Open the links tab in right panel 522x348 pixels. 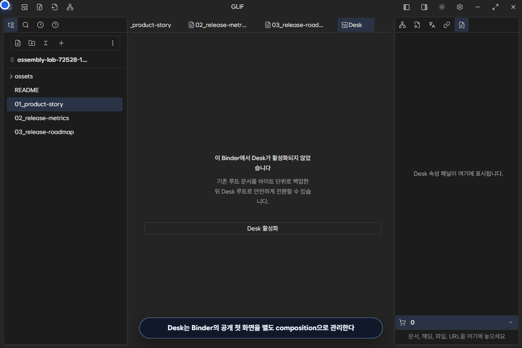[447, 25]
